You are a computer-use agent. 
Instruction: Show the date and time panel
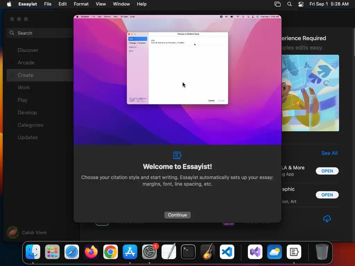click(x=329, y=4)
